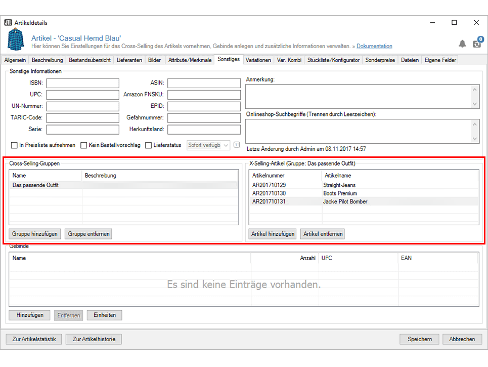The height and width of the screenshot is (367, 488).
Task: Click the JTL app icon in title bar
Action: 8,23
